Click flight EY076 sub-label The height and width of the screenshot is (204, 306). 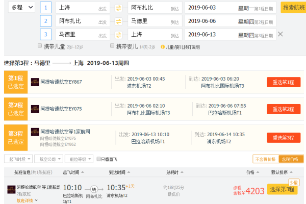(x=58, y=138)
